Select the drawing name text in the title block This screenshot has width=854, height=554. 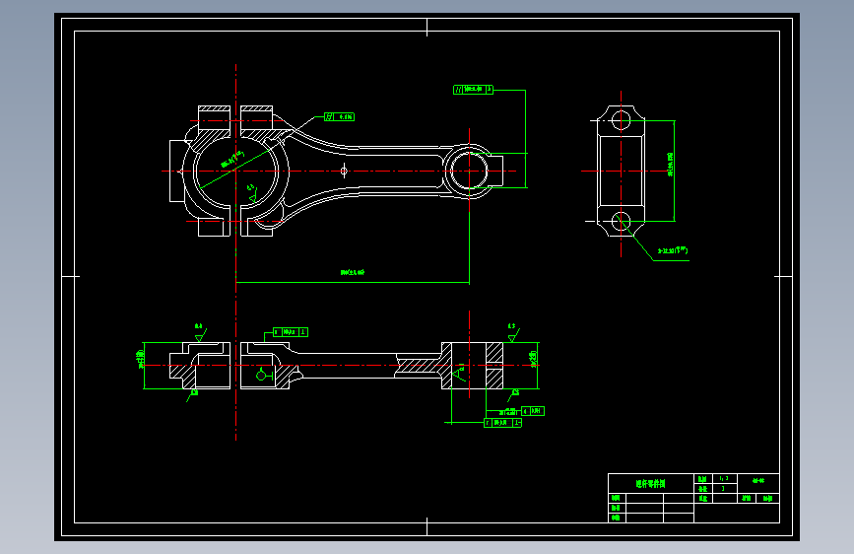point(650,484)
